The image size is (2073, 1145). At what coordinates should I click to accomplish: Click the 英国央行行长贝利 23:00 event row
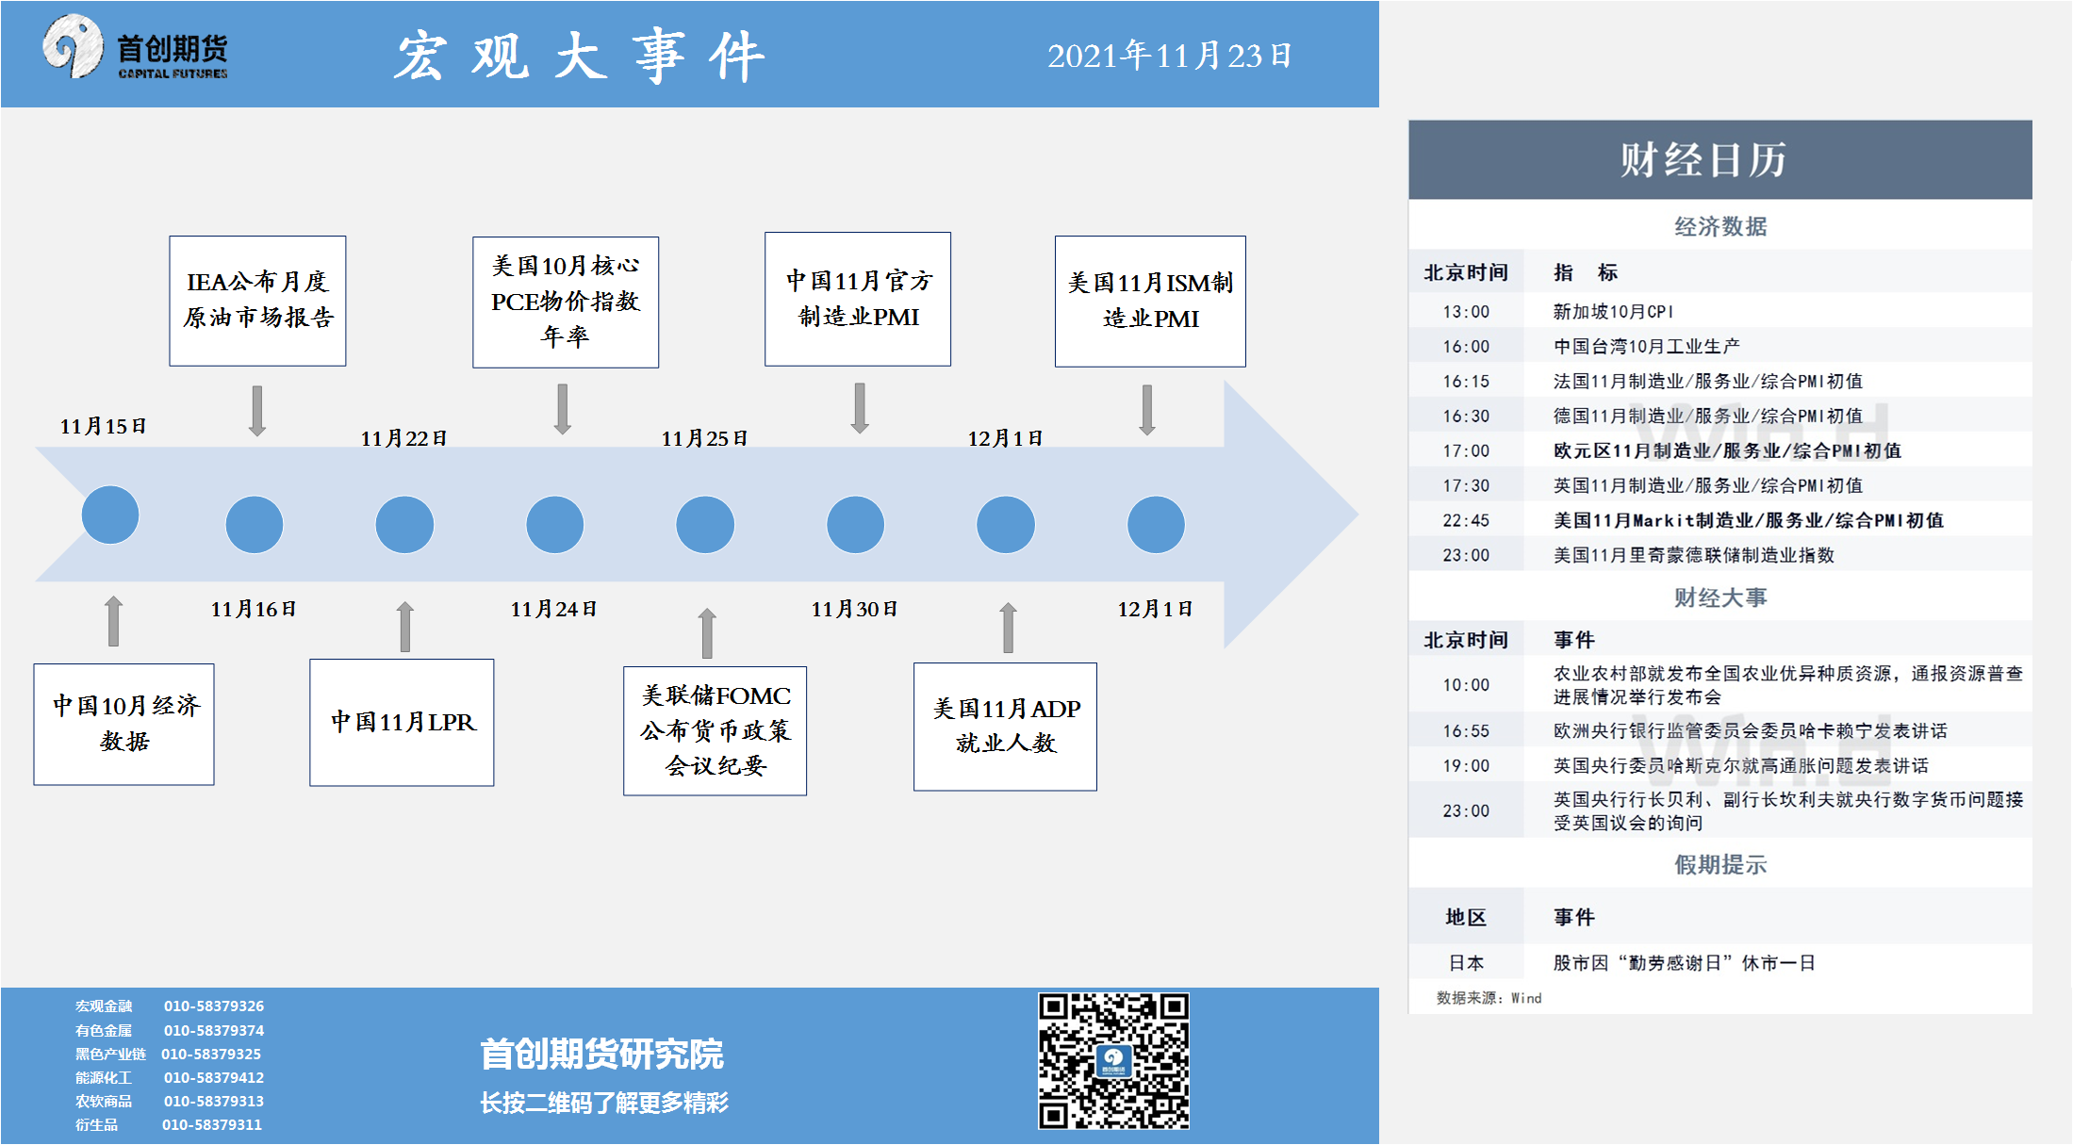(x=1720, y=810)
